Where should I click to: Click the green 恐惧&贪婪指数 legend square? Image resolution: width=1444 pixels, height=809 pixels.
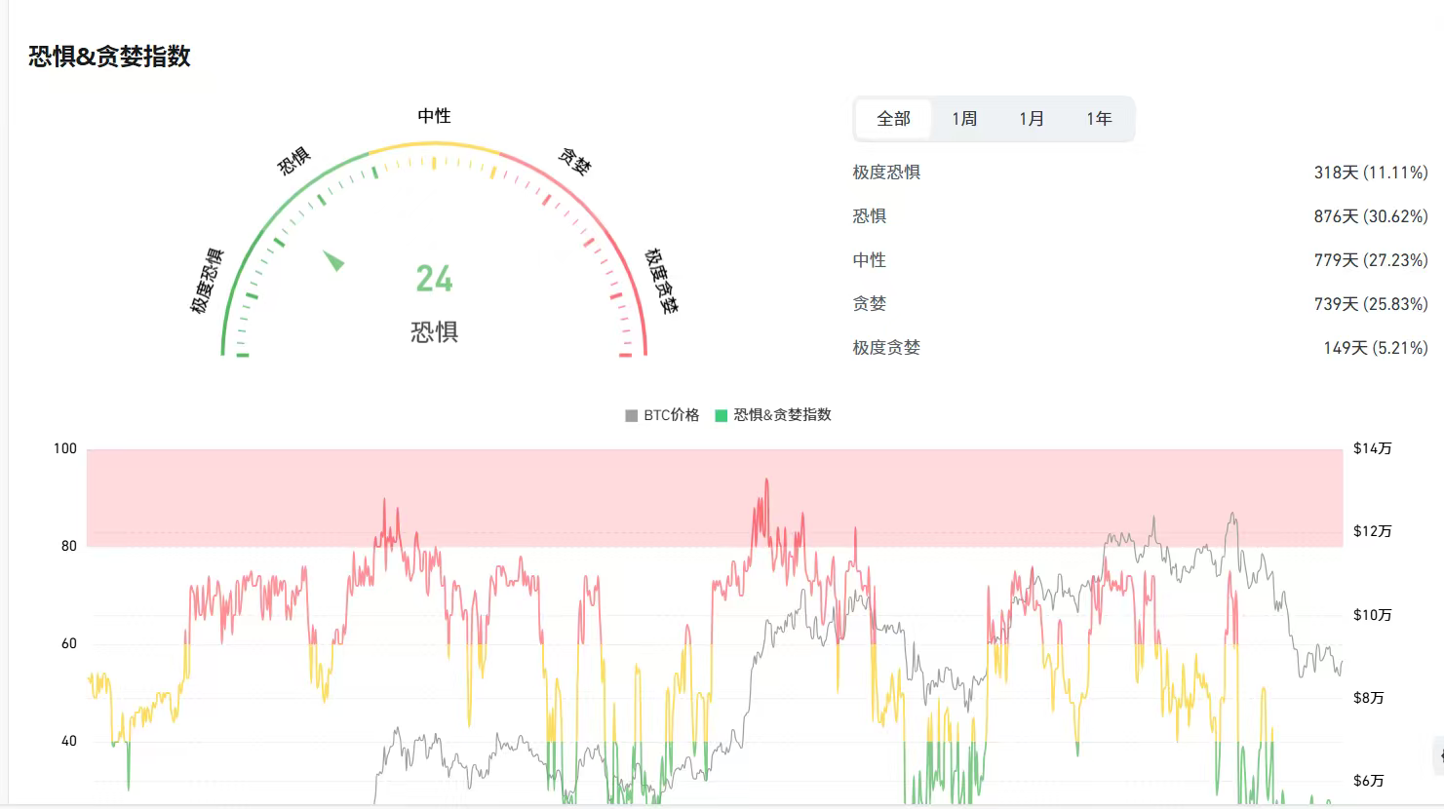coord(722,415)
